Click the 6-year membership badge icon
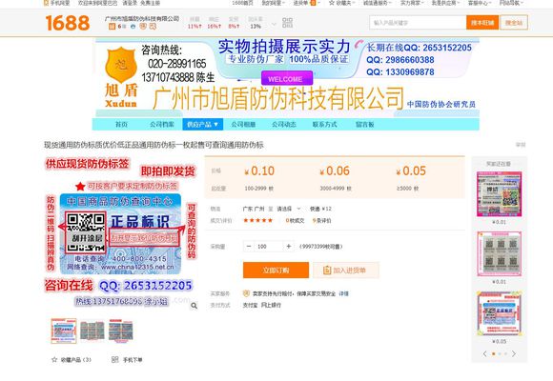 tap(113, 27)
